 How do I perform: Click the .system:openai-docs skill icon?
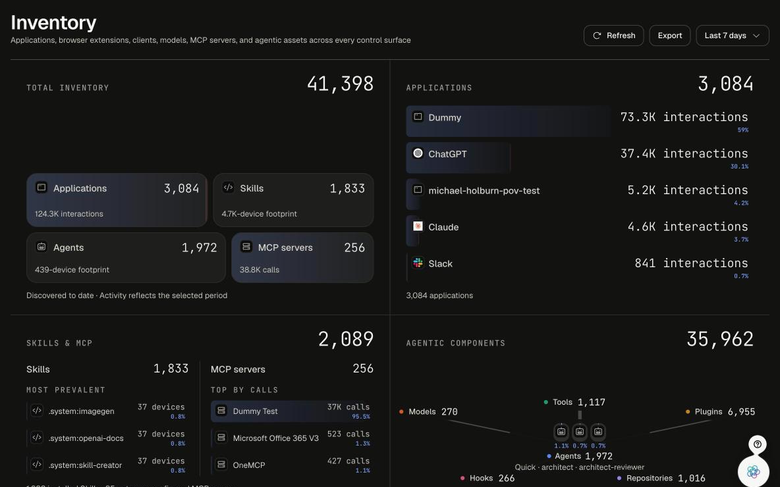click(x=37, y=437)
